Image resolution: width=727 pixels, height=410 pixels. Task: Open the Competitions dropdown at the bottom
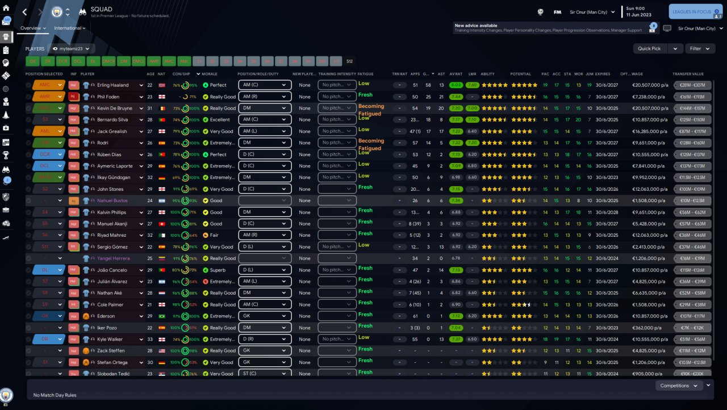click(679, 386)
